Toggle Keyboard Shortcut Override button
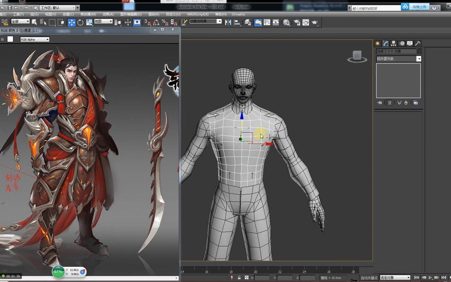 137,22
